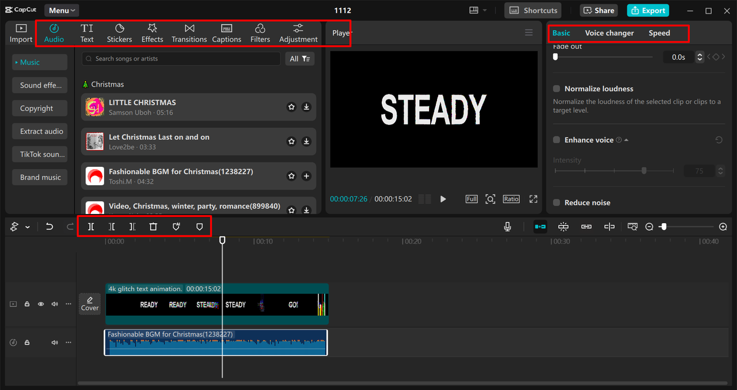Open the Captions panel

(226, 33)
